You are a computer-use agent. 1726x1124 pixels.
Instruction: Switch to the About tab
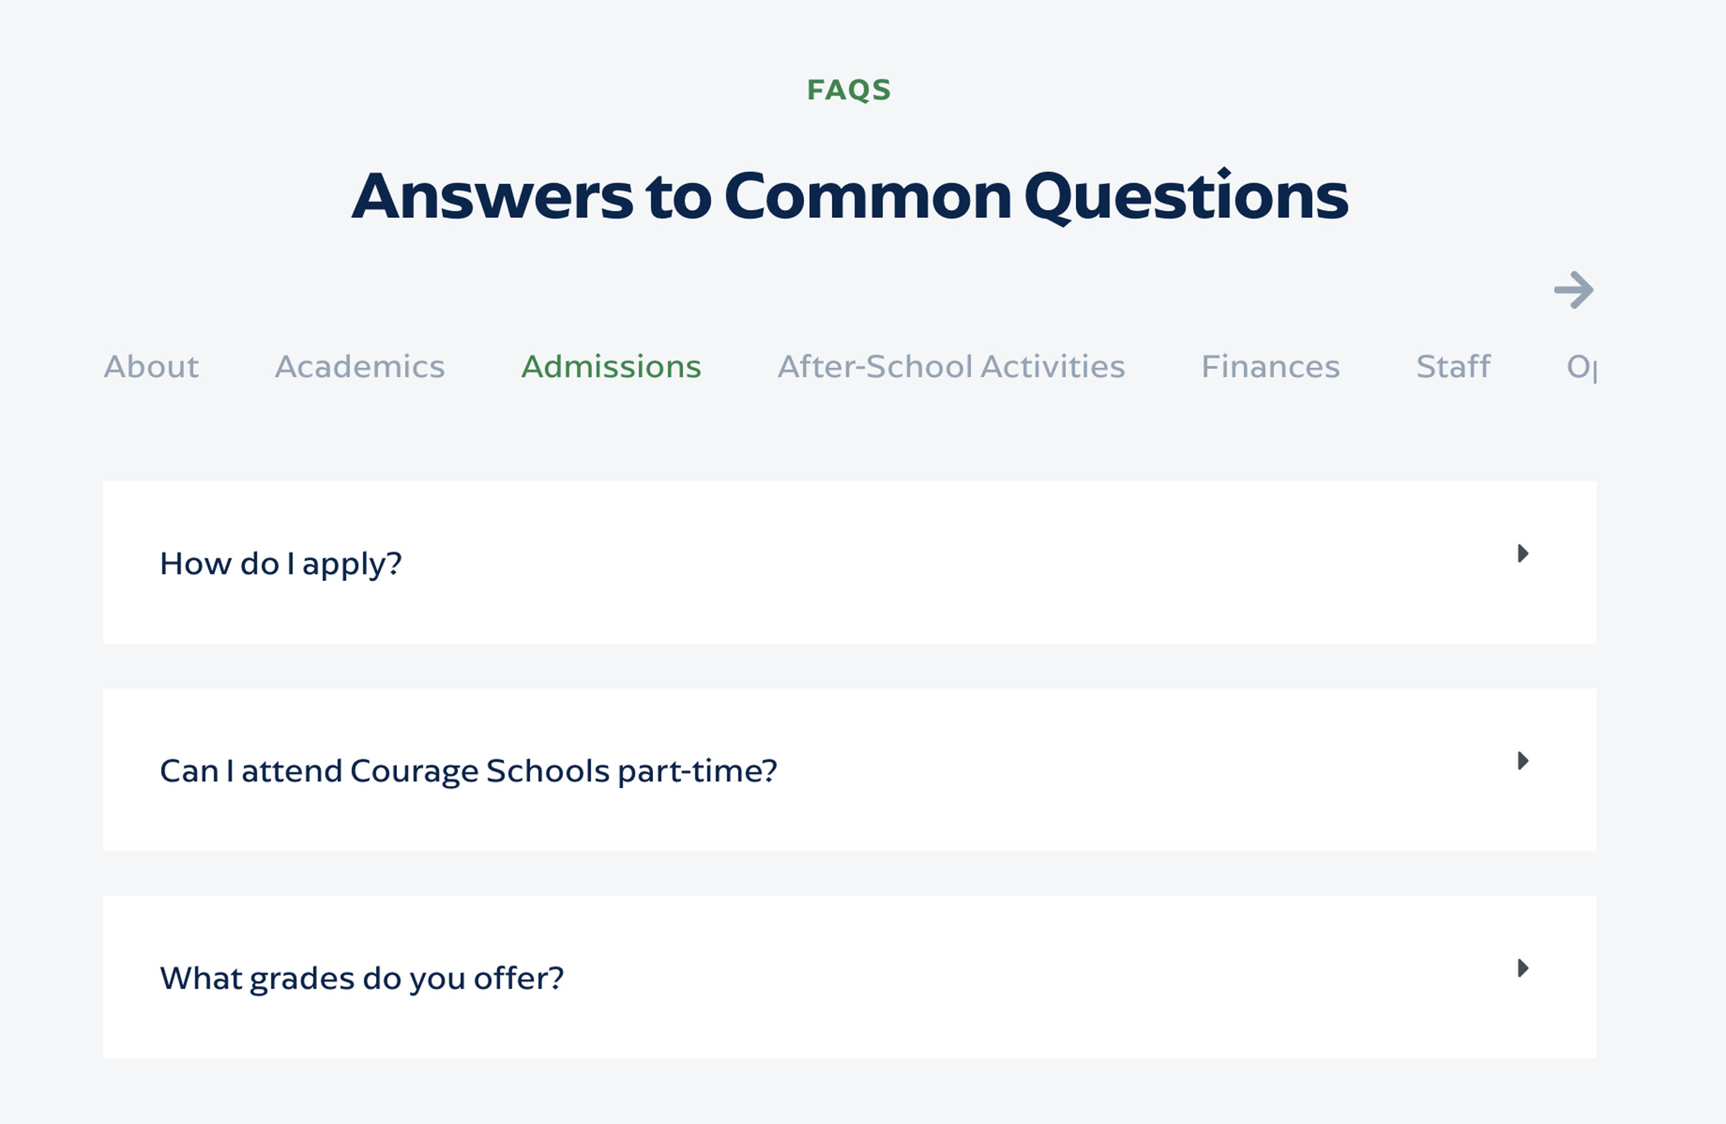point(151,367)
